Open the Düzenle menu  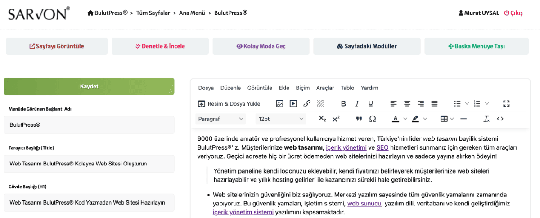click(x=230, y=88)
